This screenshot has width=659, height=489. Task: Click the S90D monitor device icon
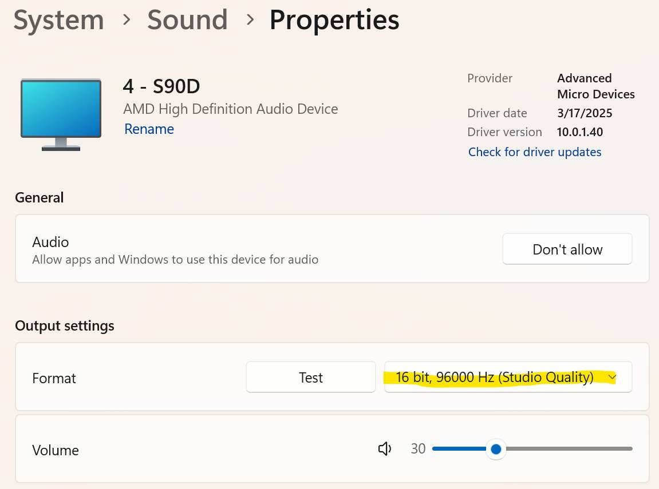61,114
